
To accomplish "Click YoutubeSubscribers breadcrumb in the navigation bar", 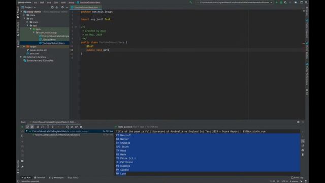I will 88,3.
